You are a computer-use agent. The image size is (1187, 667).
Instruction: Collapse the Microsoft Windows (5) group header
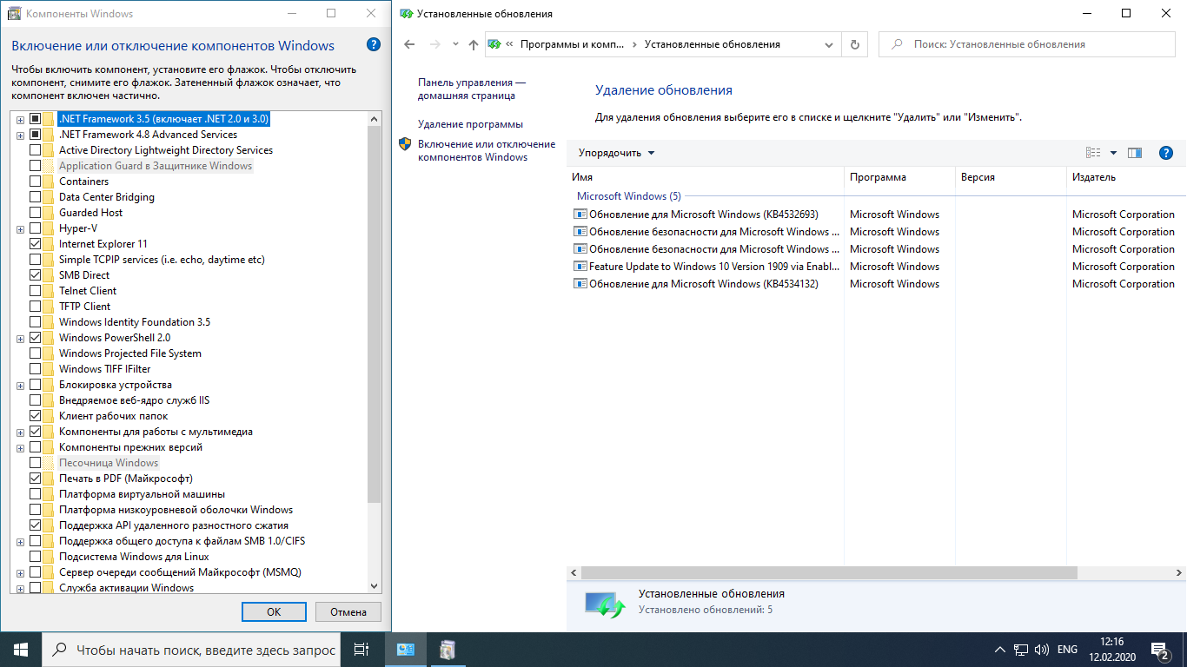(629, 196)
